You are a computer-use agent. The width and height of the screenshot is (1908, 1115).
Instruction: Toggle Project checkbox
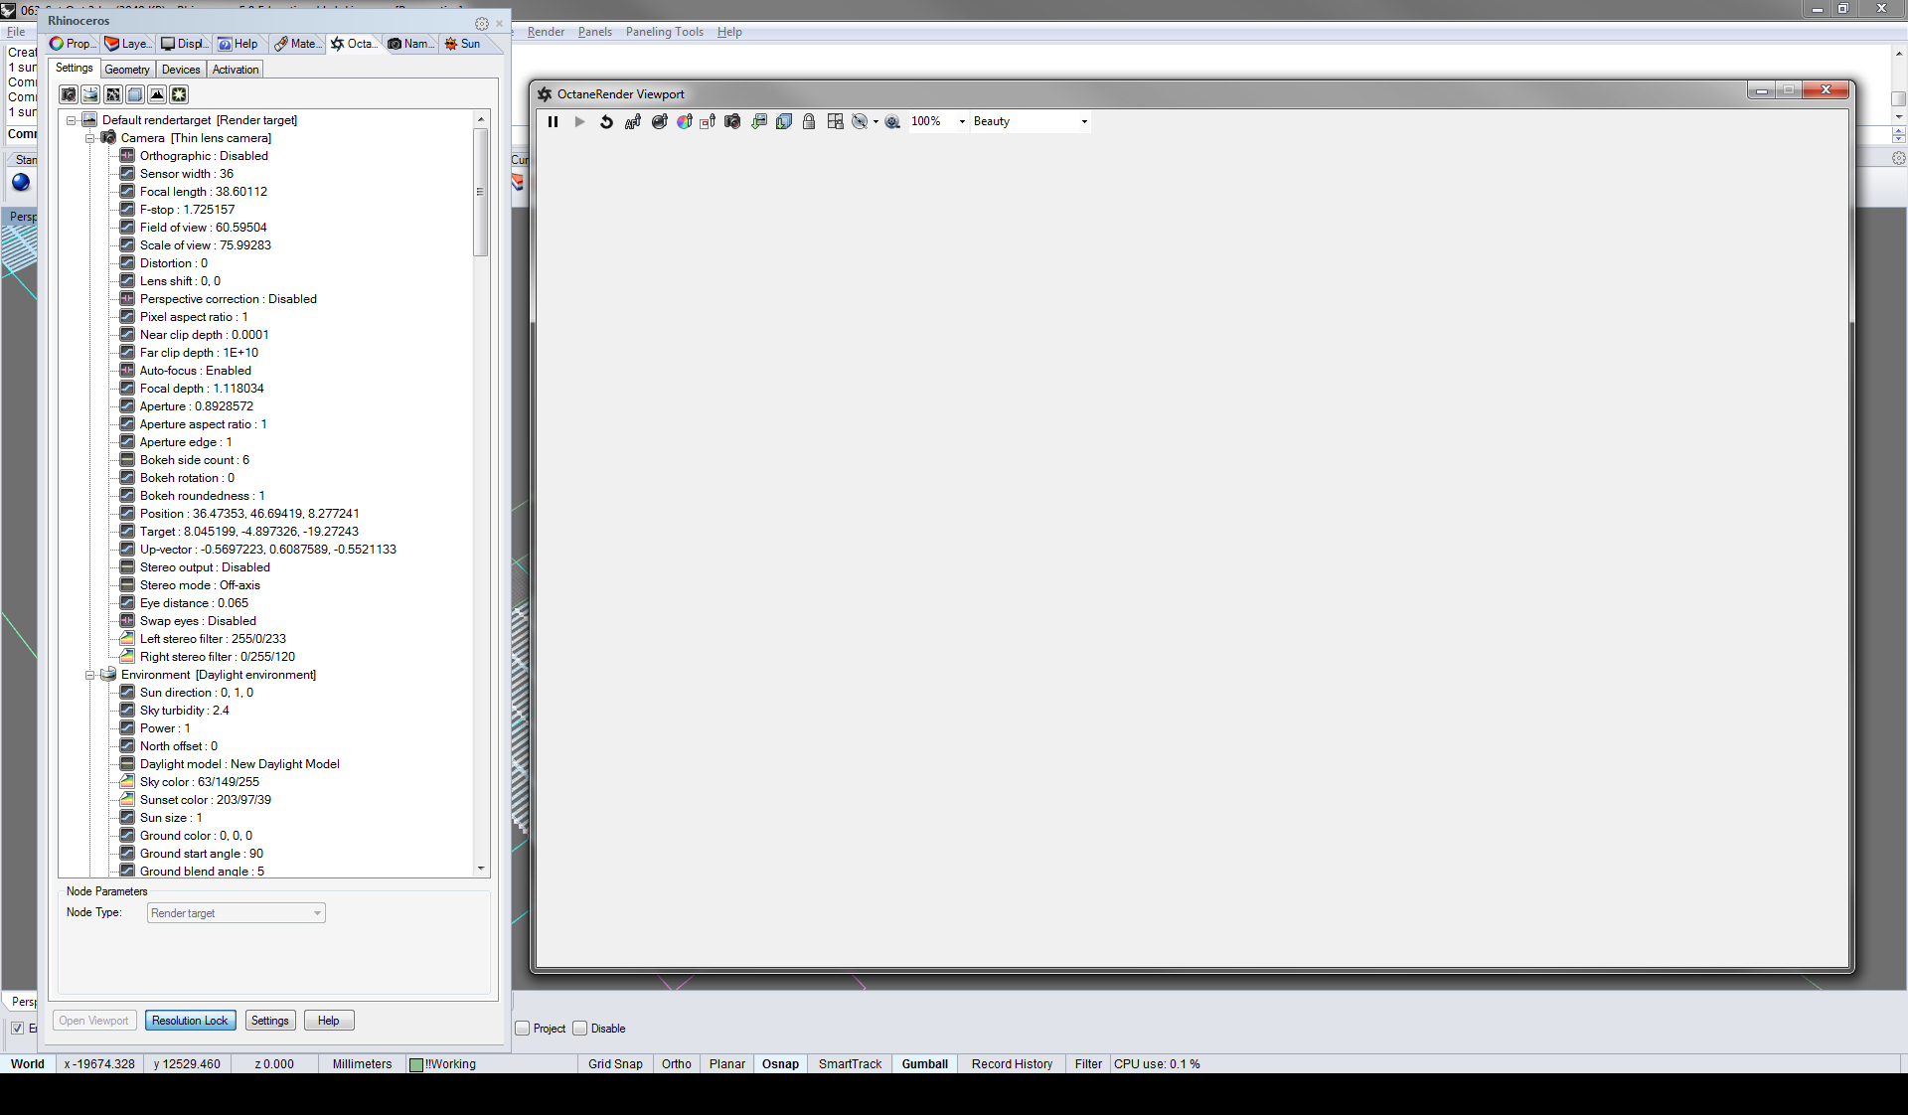tap(523, 1029)
